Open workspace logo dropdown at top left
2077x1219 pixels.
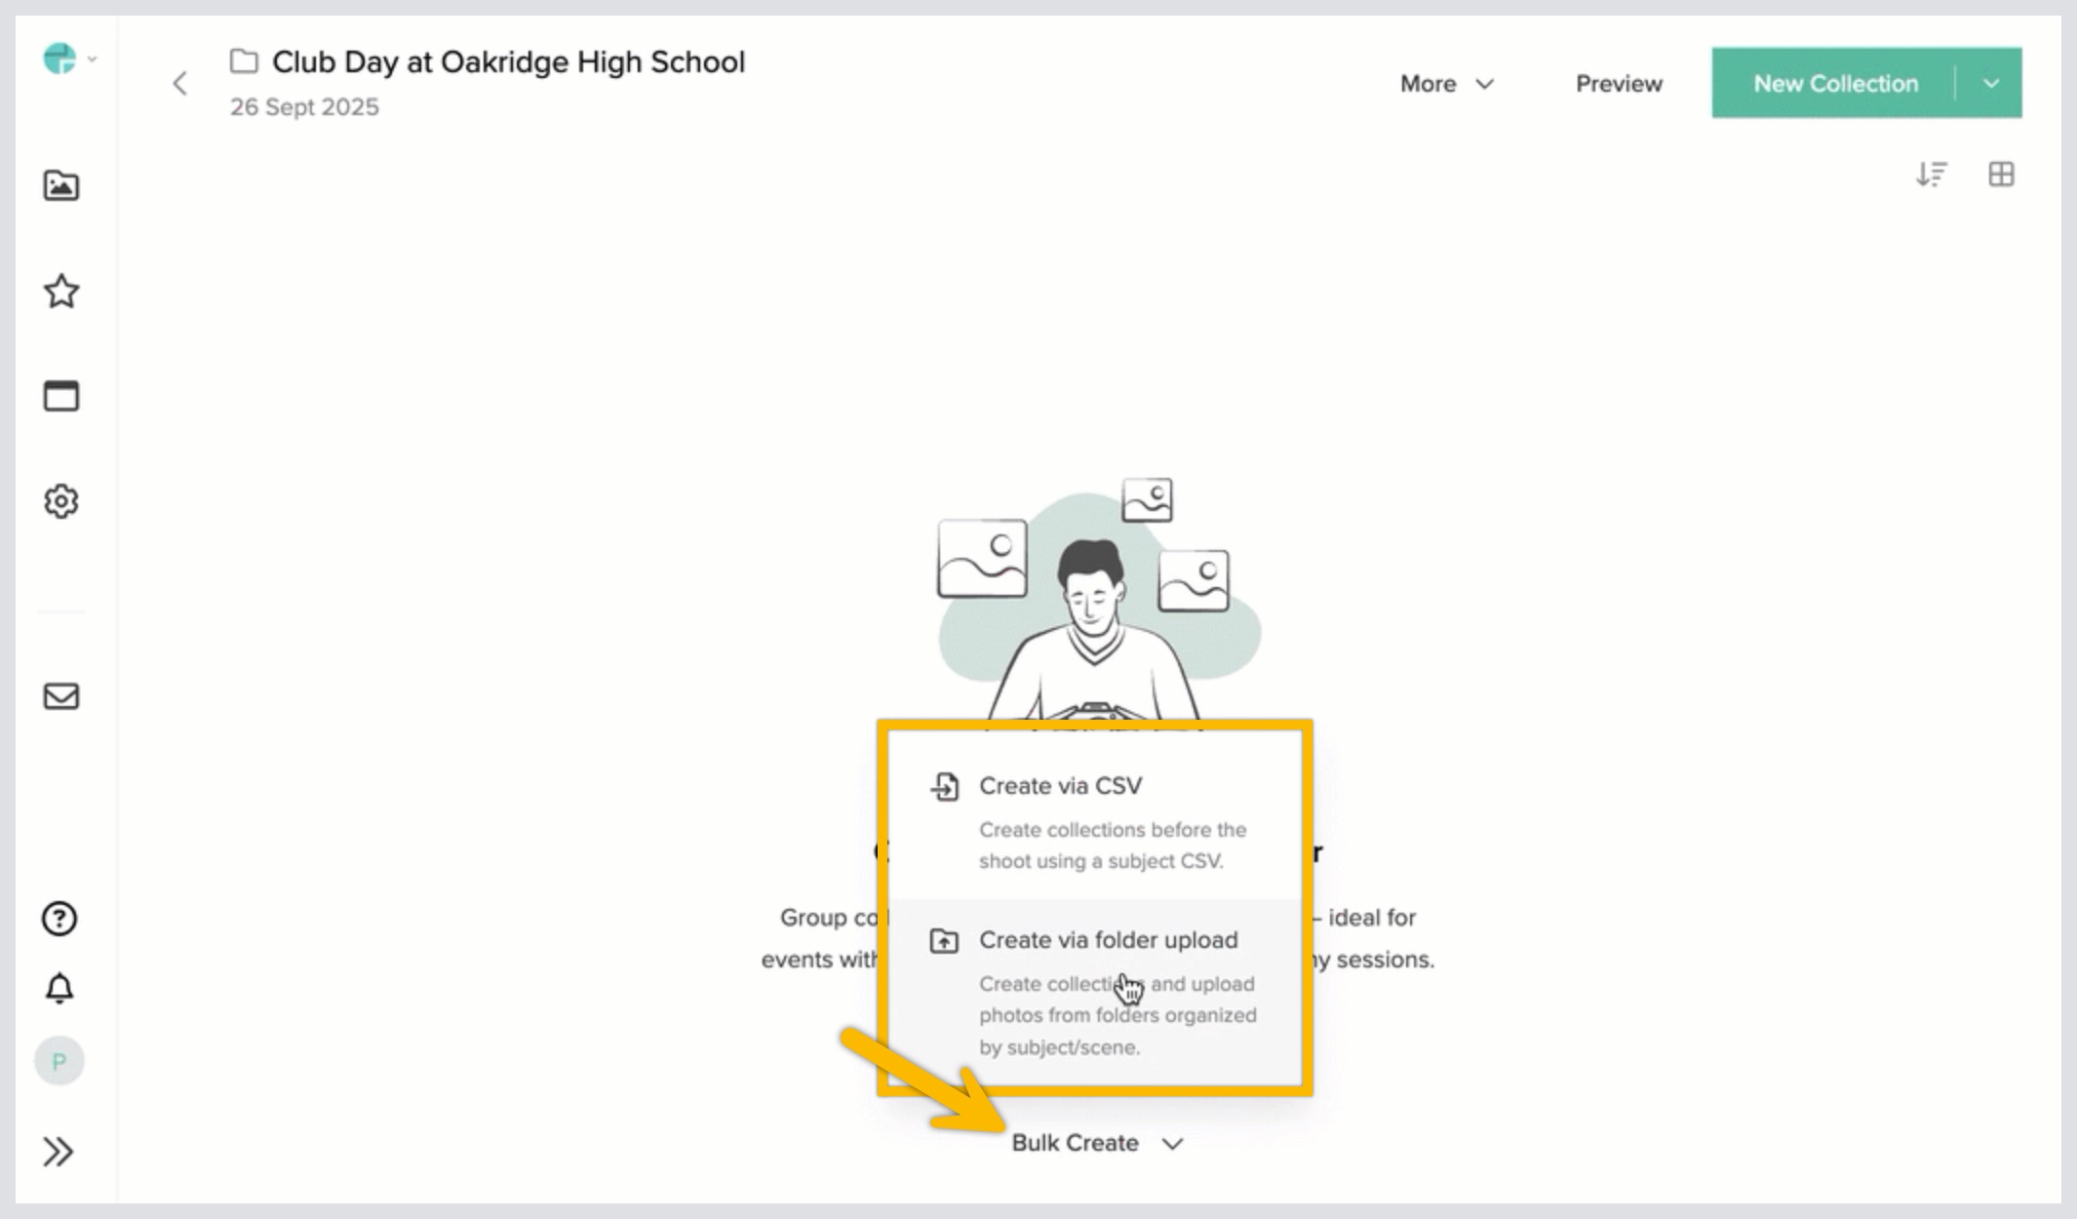[68, 59]
